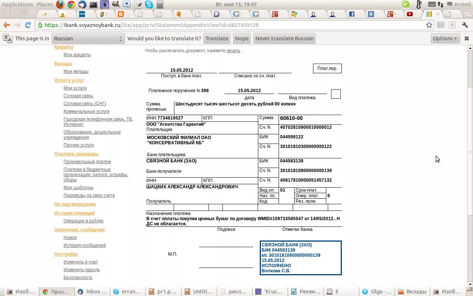Launch Skype from the top panel
Viewport: 473px width, 296px height.
point(149,4)
